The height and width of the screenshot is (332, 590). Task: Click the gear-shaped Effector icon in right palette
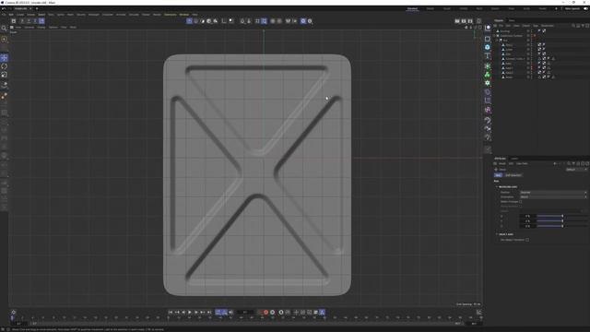pos(488,83)
